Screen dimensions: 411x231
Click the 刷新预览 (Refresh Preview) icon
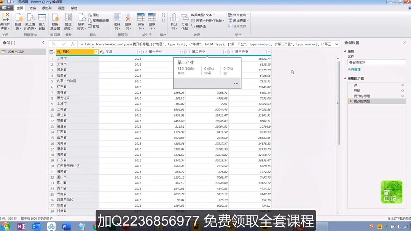click(81, 20)
